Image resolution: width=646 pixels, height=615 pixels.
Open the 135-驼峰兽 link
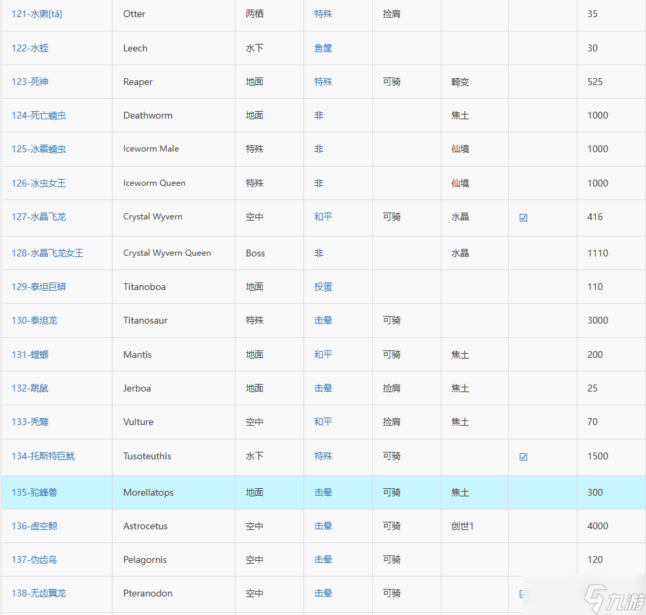click(x=34, y=492)
